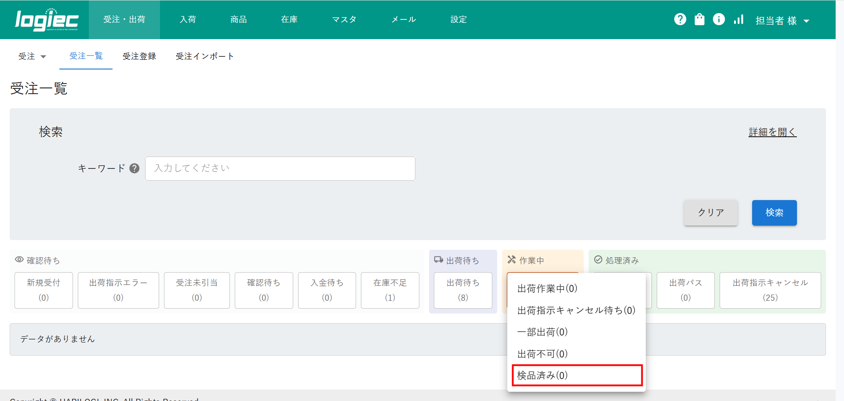Expand search details via 詳細を開く
Screen dimensions: 844x401
(x=772, y=132)
